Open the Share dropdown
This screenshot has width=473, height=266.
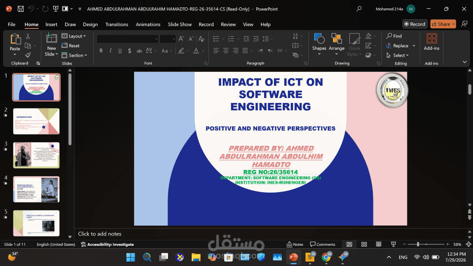click(x=443, y=24)
